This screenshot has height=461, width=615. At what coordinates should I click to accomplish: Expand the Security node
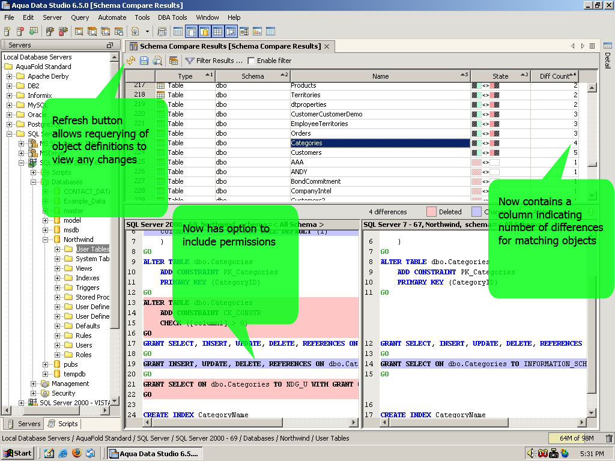pos(34,393)
